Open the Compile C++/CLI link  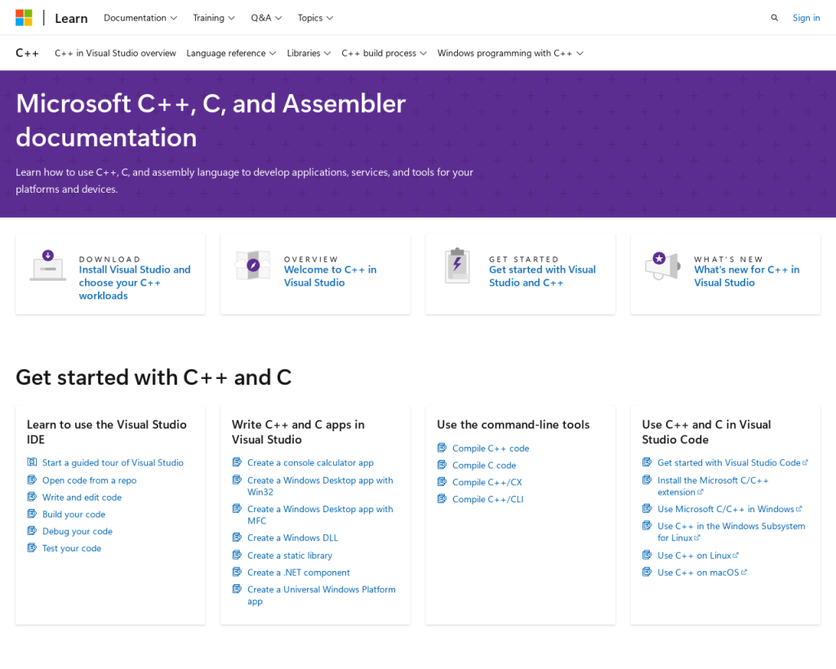point(488,499)
